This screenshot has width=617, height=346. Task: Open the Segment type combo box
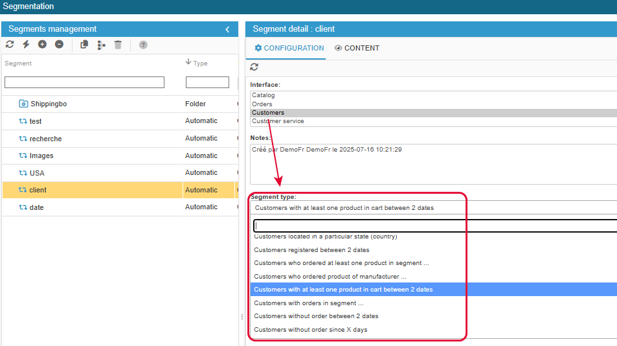click(x=434, y=208)
